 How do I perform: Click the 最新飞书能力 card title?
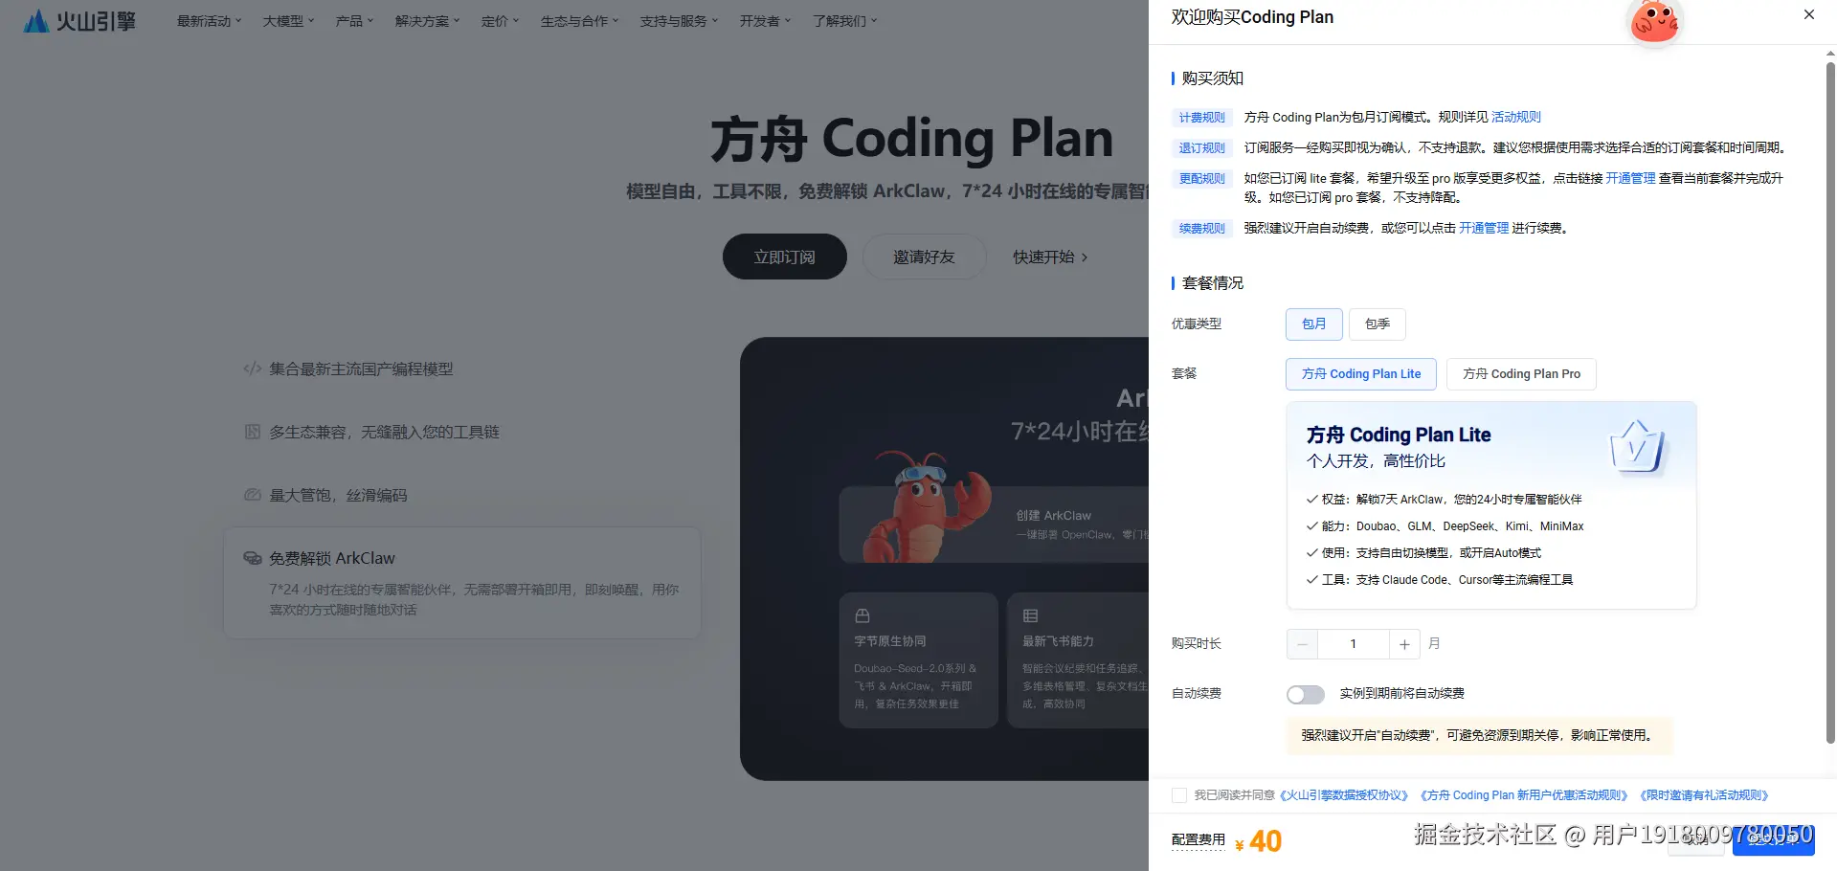pos(1058,641)
